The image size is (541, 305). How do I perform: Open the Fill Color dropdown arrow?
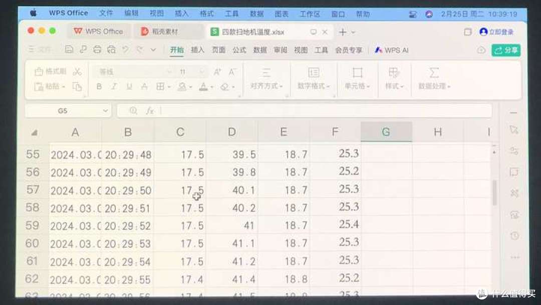pos(190,87)
